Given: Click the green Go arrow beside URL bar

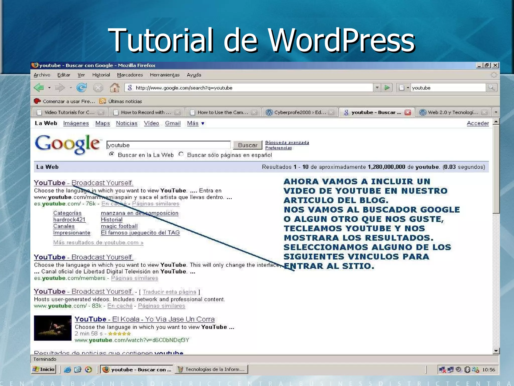Looking at the screenshot, I should (387, 88).
